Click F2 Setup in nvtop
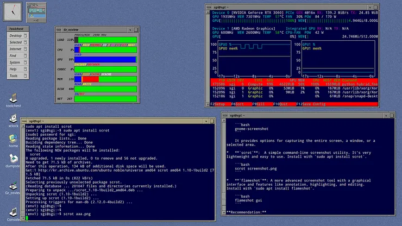This screenshot has height=226, width=402. pos(217,104)
